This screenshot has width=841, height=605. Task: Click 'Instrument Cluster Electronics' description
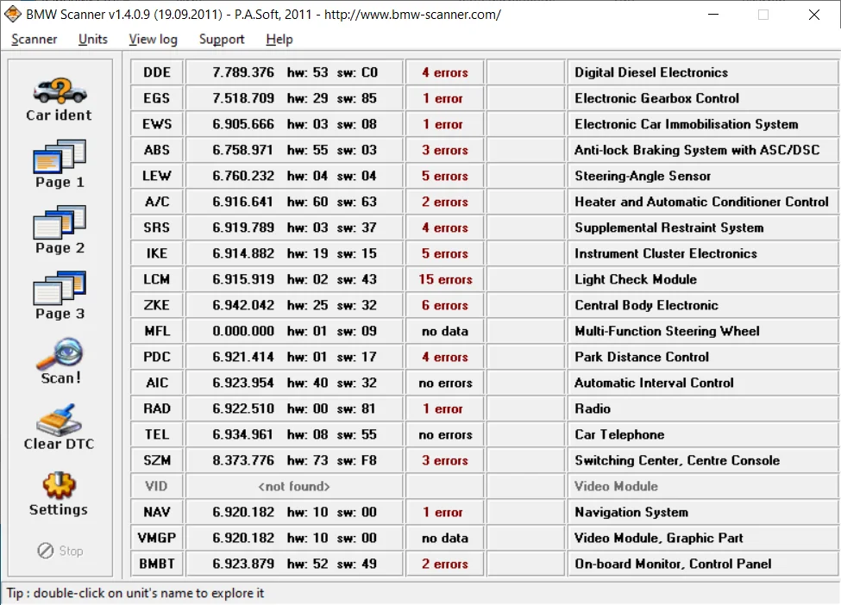pos(666,253)
